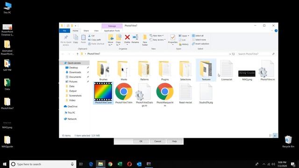Click Invert selection in ribbon

[200, 44]
